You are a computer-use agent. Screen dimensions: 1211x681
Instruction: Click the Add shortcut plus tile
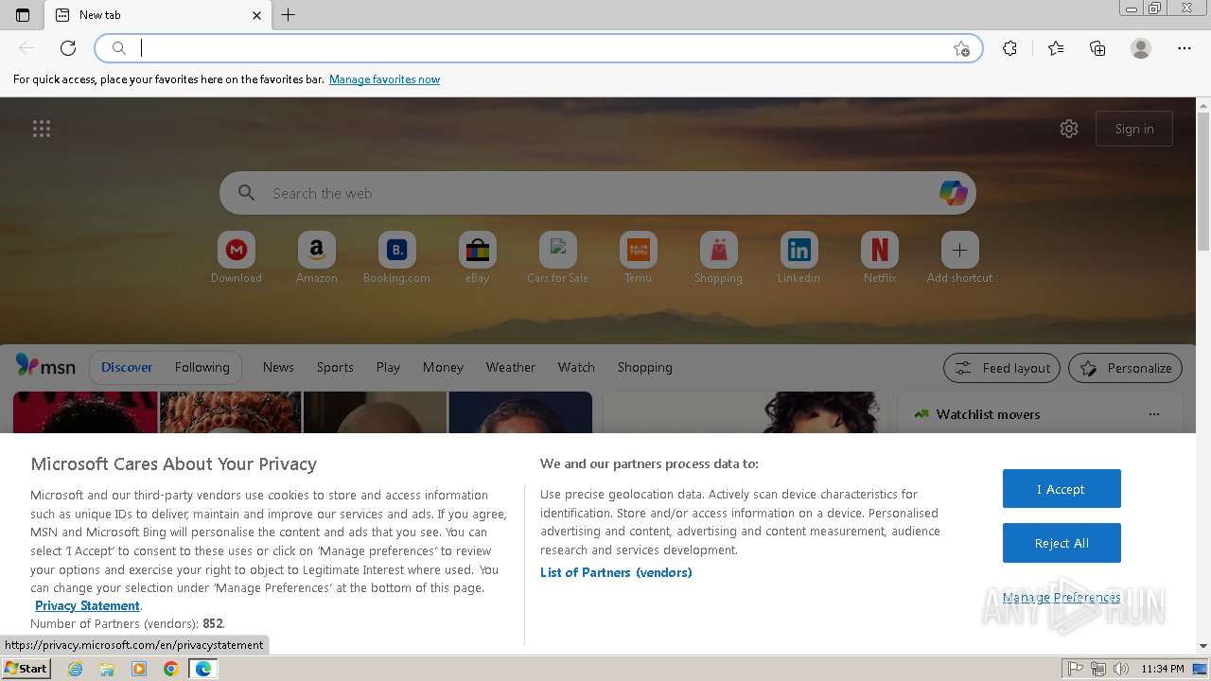(960, 257)
